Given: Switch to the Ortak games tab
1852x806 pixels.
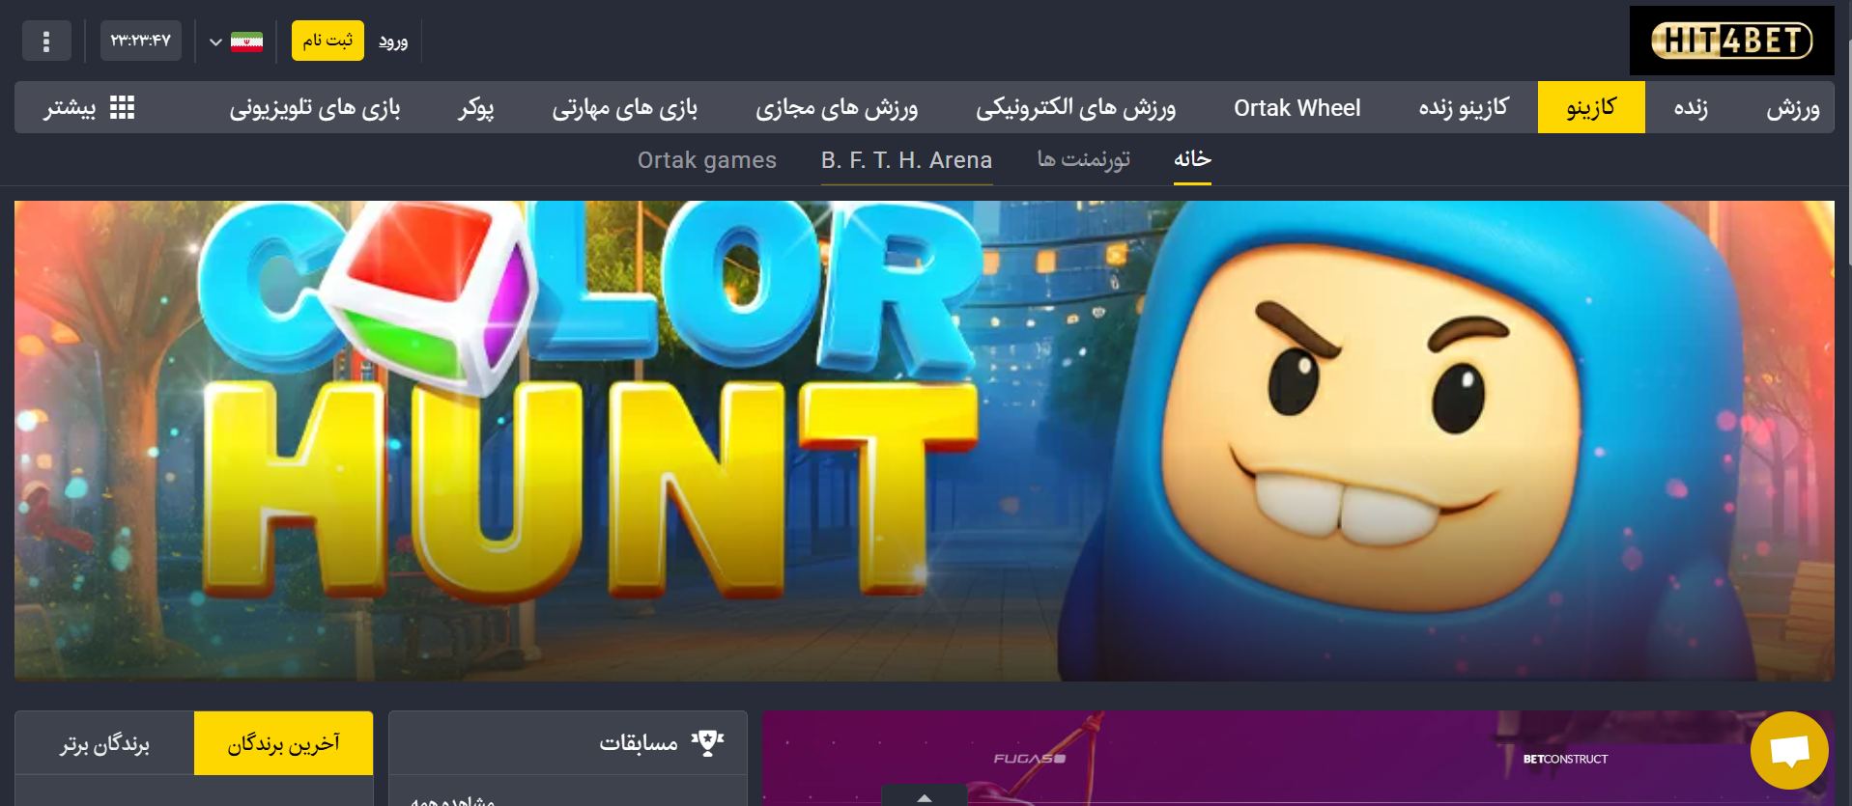Looking at the screenshot, I should (x=707, y=160).
